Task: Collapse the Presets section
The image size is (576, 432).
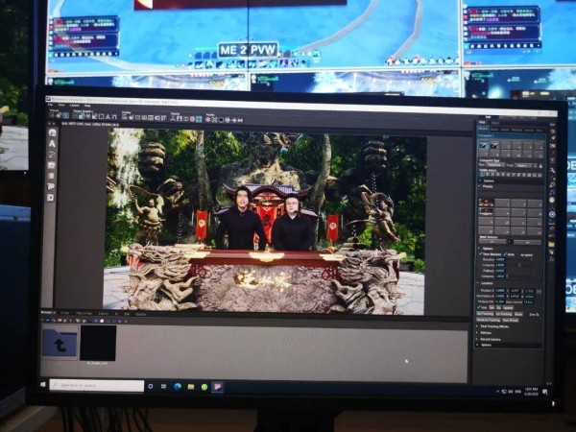Action: (480, 186)
